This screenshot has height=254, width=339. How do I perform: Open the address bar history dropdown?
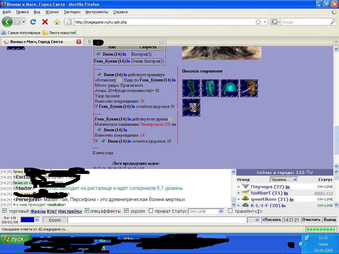tap(265, 22)
